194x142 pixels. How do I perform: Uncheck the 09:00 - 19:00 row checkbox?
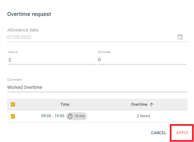pos(13,116)
